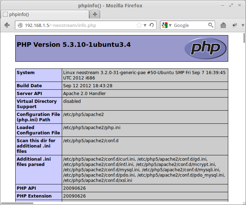Click the Apache 2.0 Handler value
The height and width of the screenshot is (205, 246).
pyautogui.click(x=84, y=93)
